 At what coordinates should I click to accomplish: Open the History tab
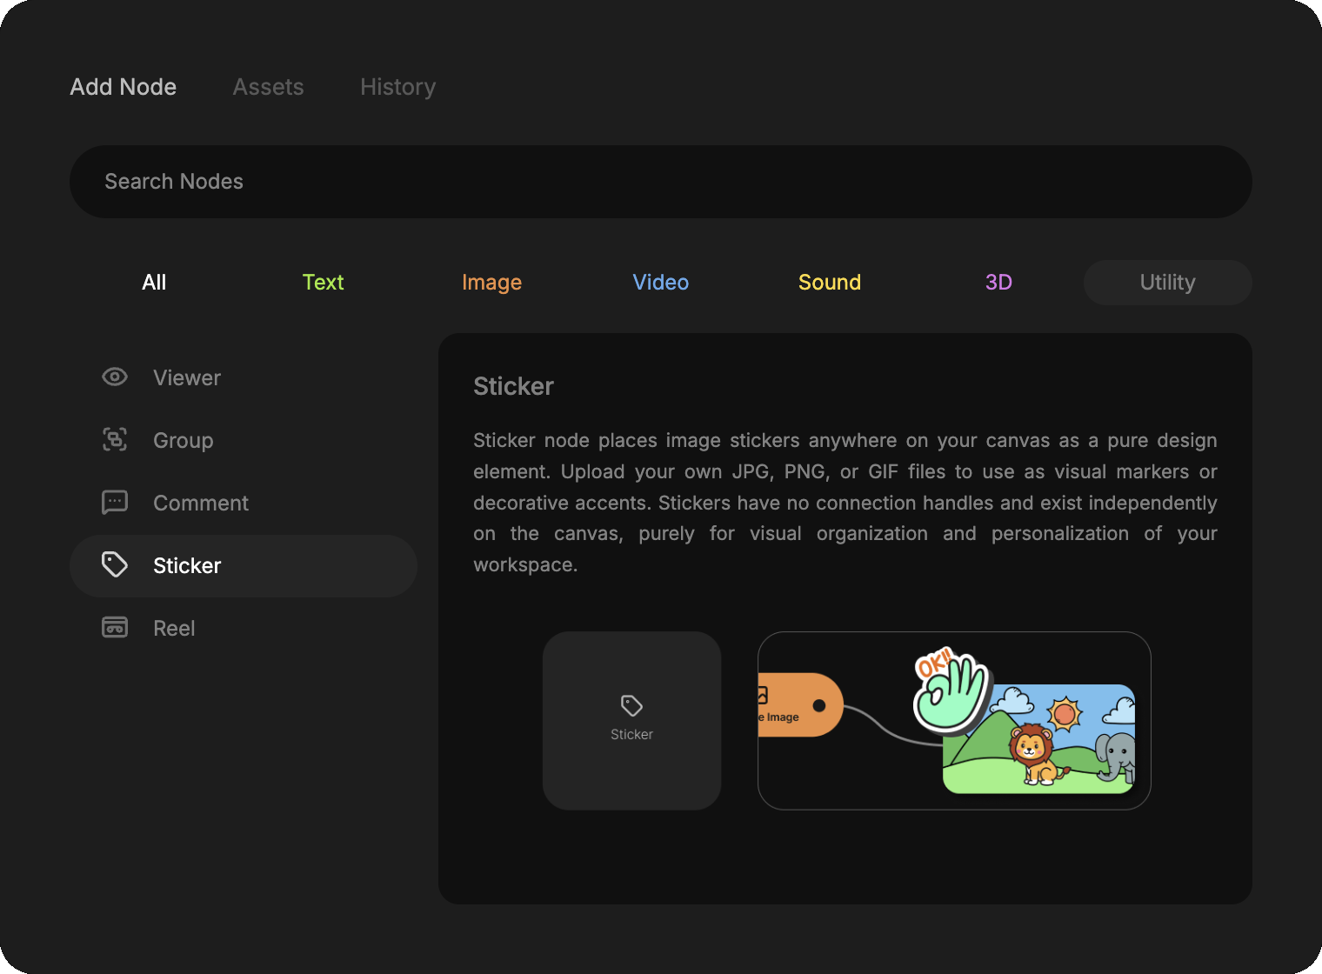tap(397, 87)
